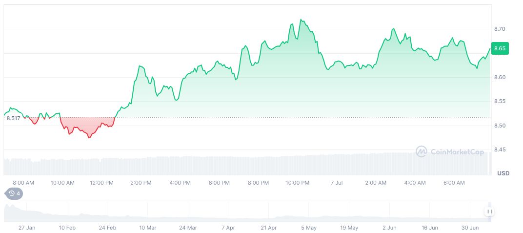Click the 7 Jul date label on the time axis

(337, 183)
